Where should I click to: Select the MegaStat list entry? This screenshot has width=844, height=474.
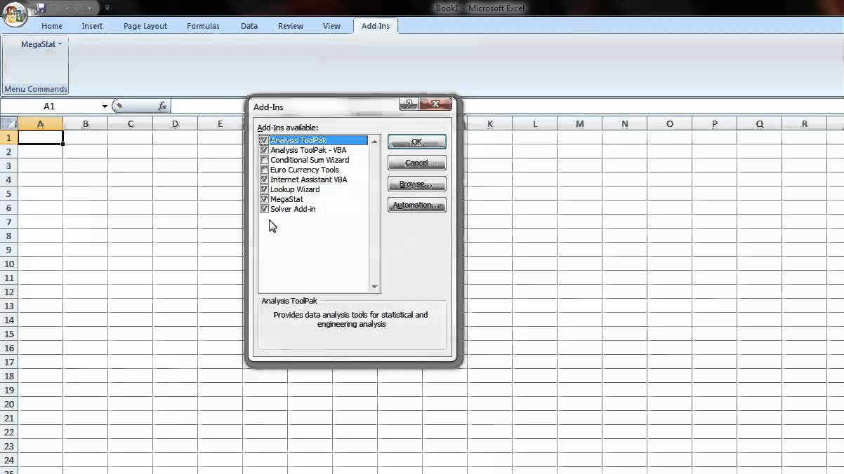coord(286,199)
